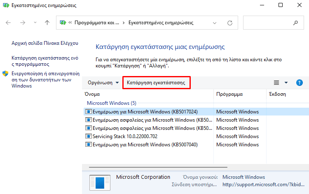Click Microsoft Corporation in details pane
The width and height of the screenshot is (309, 194).
coord(143,177)
